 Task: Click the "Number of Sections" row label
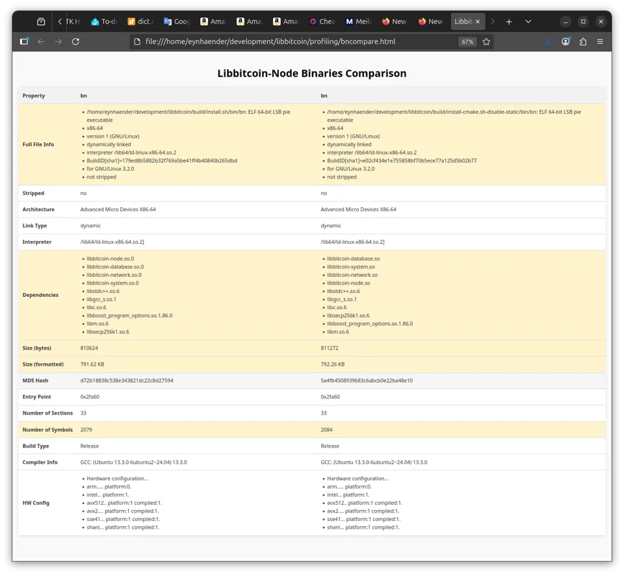pyautogui.click(x=47, y=413)
